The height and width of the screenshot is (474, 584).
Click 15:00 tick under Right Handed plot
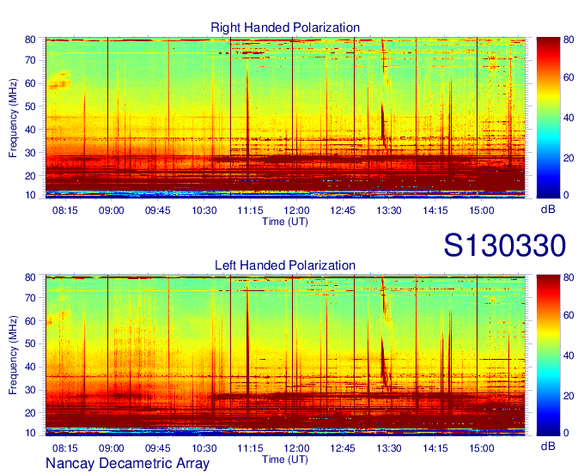click(x=482, y=210)
